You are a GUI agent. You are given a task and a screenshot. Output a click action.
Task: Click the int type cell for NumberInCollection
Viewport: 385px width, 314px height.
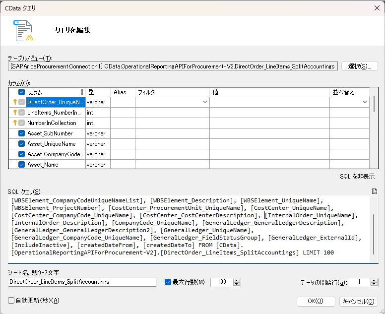[x=98, y=123]
